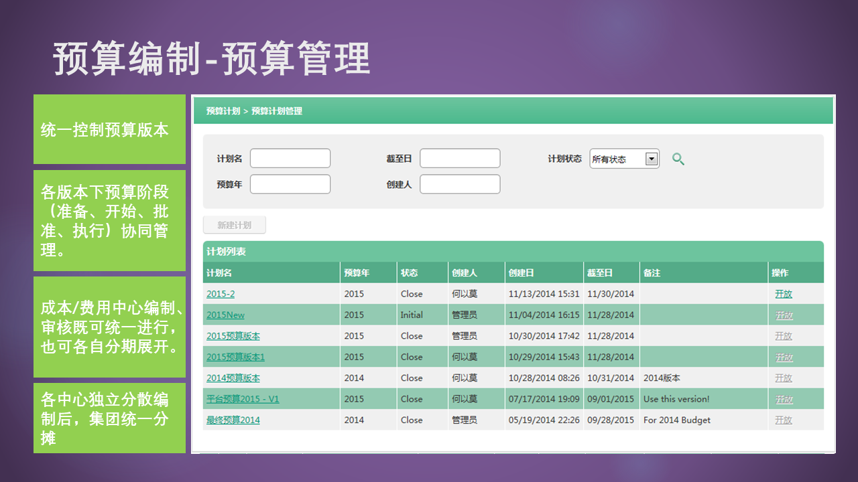Image resolution: width=858 pixels, height=482 pixels.
Task: Click 开放 for the 2015-2 row
Action: pyautogui.click(x=784, y=294)
